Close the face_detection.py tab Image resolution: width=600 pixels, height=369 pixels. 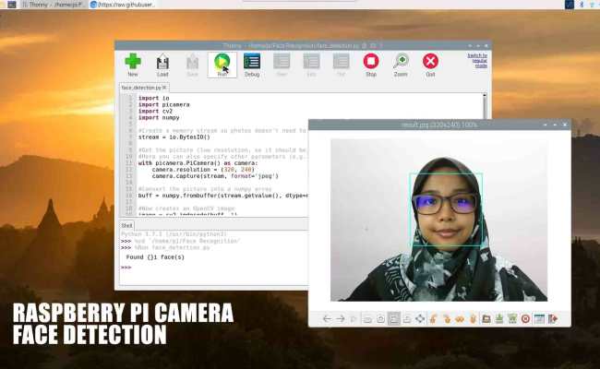pyautogui.click(x=164, y=88)
